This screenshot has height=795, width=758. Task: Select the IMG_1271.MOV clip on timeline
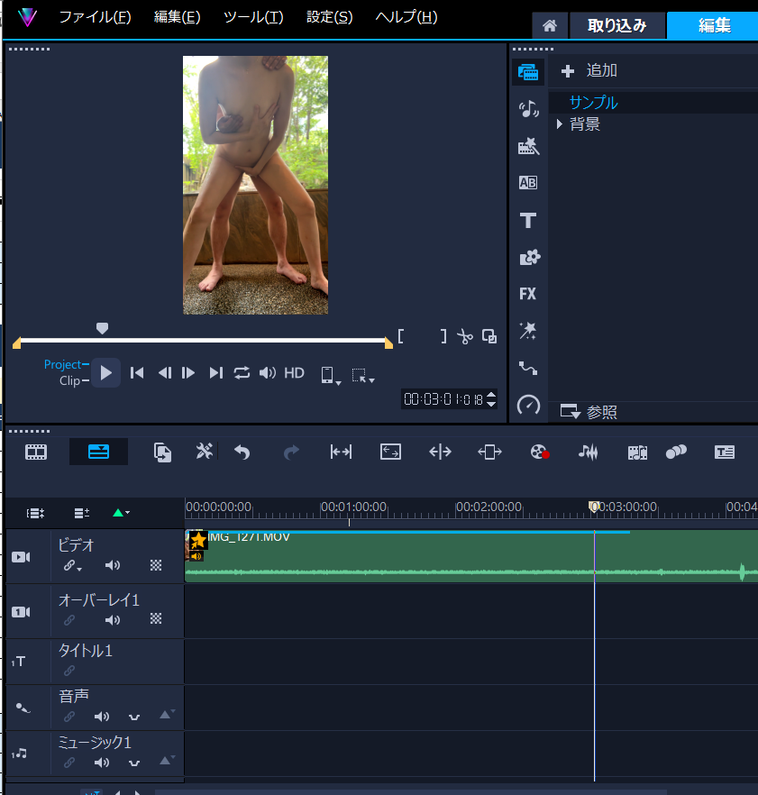click(x=471, y=556)
